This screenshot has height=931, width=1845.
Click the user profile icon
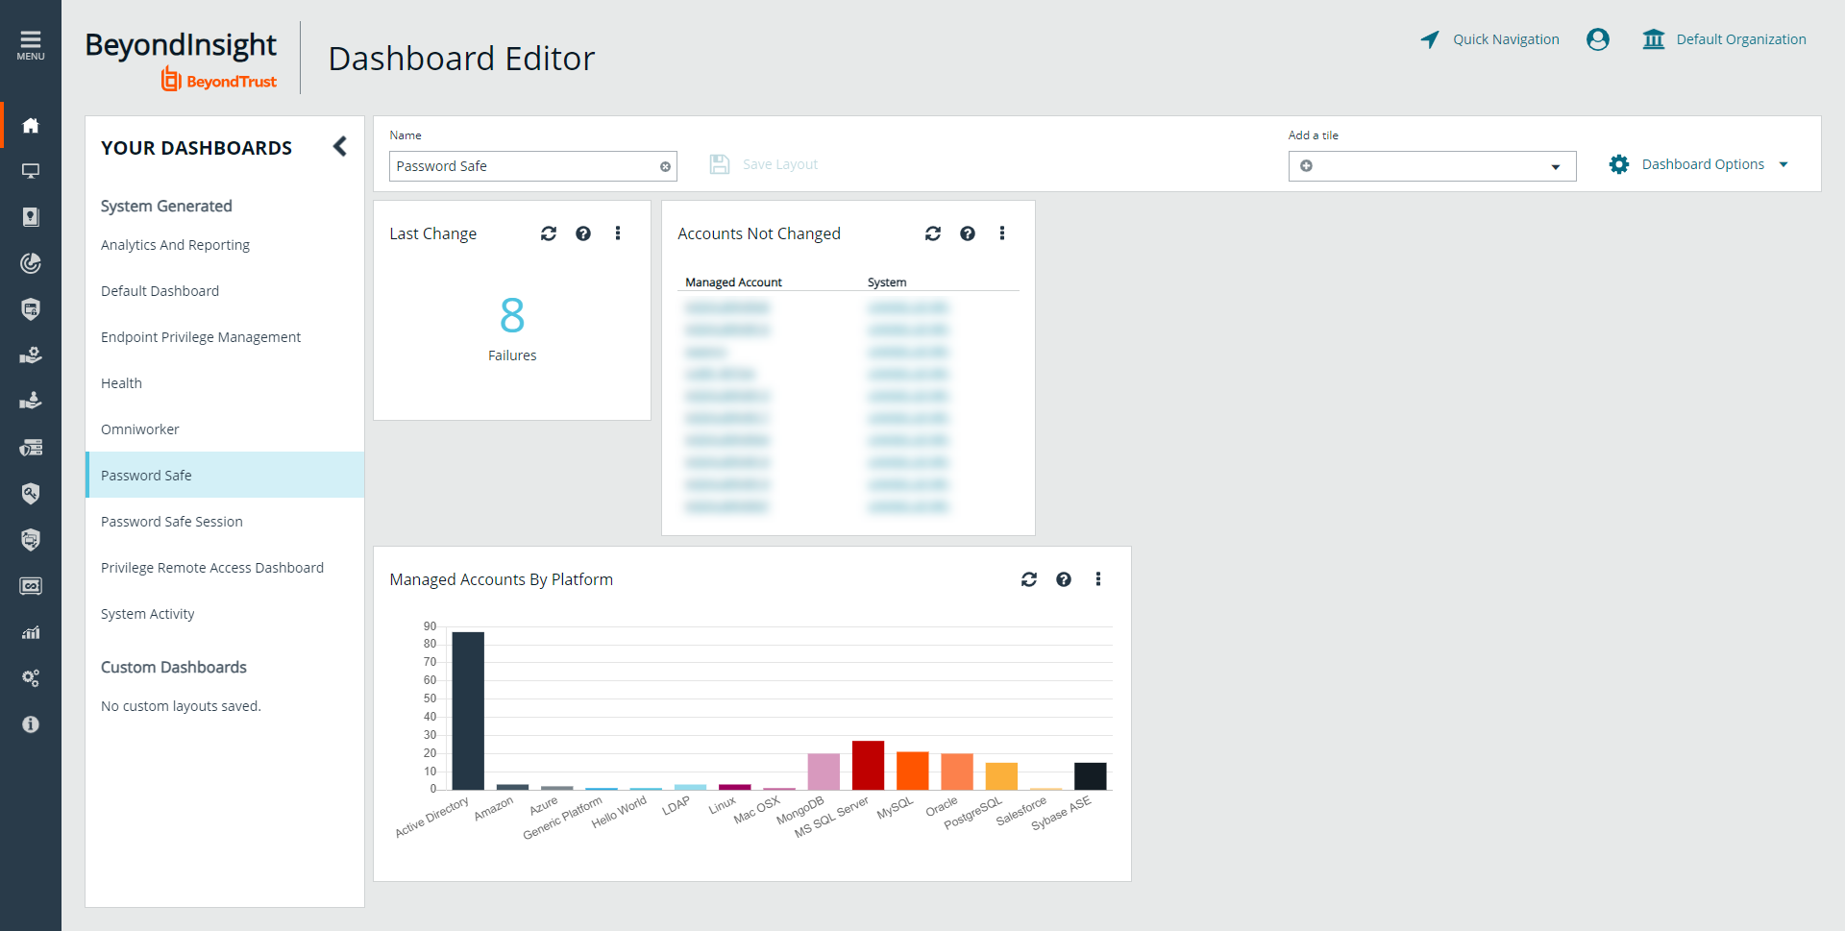point(1598,39)
